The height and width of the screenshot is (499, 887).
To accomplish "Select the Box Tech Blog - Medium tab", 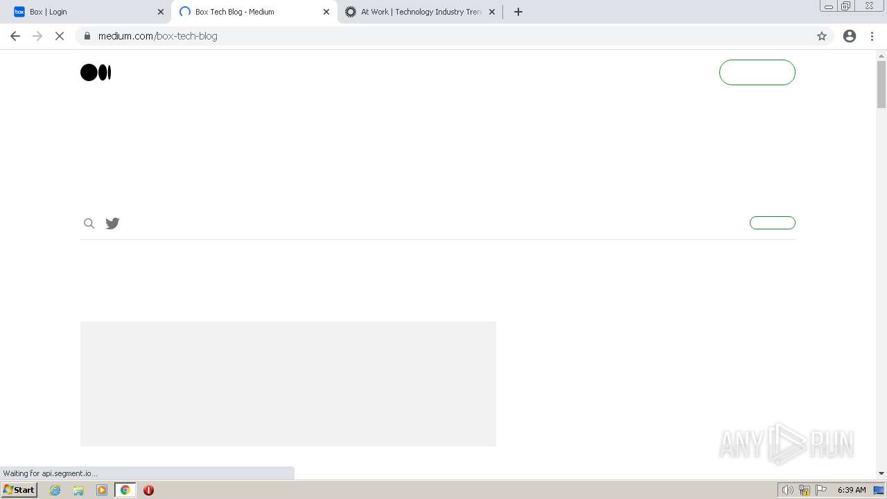I will [x=254, y=12].
